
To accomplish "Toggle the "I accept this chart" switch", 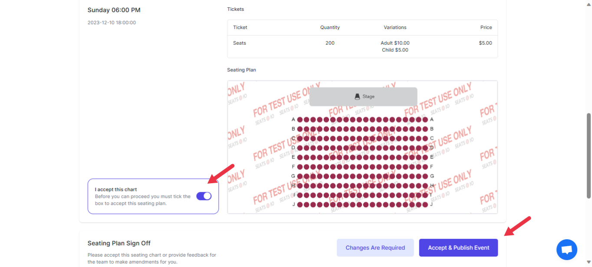I will click(204, 196).
